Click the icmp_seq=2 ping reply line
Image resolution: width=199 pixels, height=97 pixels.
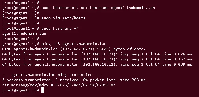point(97,59)
